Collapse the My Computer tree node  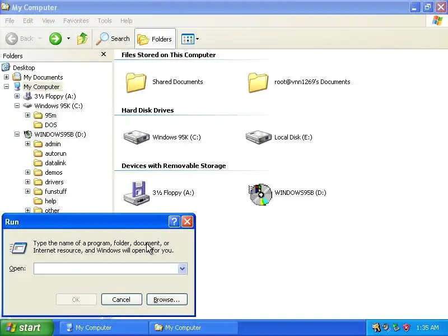(6, 87)
